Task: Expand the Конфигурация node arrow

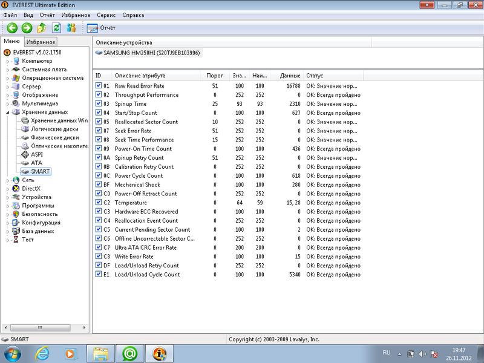Action: coord(8,223)
